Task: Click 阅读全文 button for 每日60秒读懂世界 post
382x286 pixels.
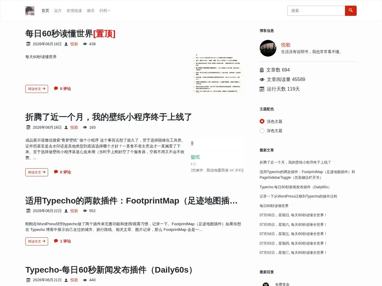Action: 37,89
